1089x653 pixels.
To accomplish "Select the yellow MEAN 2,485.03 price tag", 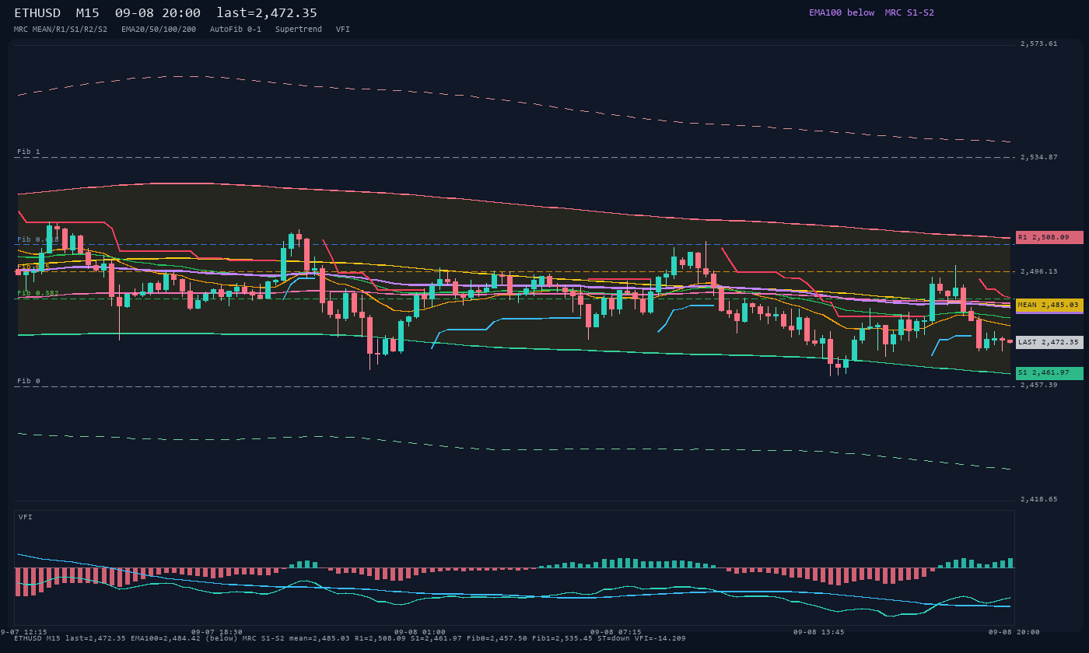I will (x=1049, y=306).
